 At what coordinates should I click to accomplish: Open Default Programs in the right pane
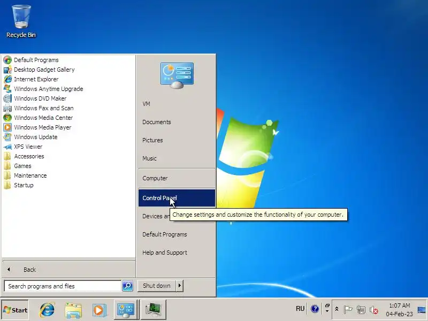click(x=177, y=234)
